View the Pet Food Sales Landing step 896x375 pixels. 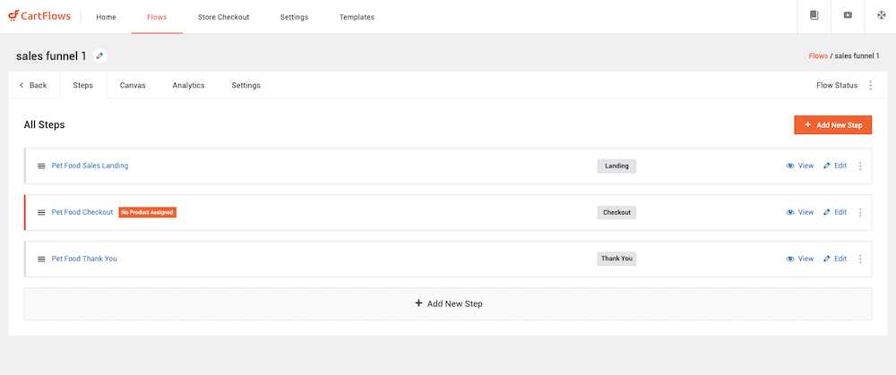pos(800,166)
